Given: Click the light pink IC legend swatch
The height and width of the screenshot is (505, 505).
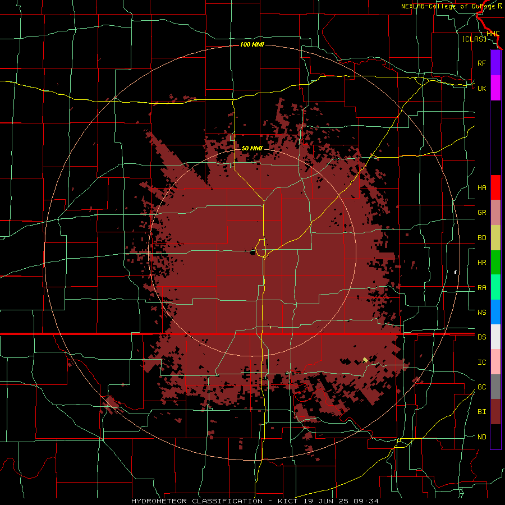Looking at the screenshot, I should click(495, 362).
